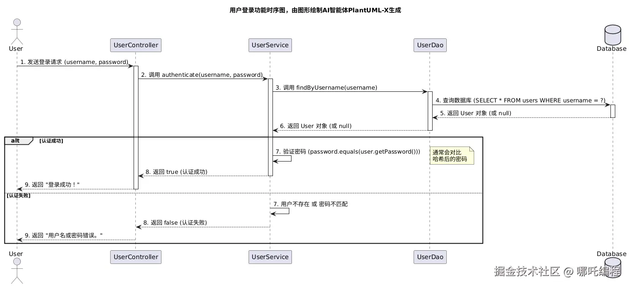Image resolution: width=629 pixels, height=286 pixels.
Task: Click message '8. 返回 true (认证成功)'
Action: 176,172
